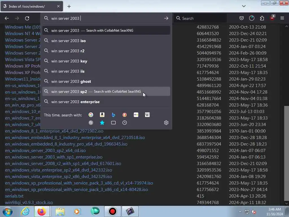Show hidden system tray icons

pyautogui.click(x=240, y=212)
